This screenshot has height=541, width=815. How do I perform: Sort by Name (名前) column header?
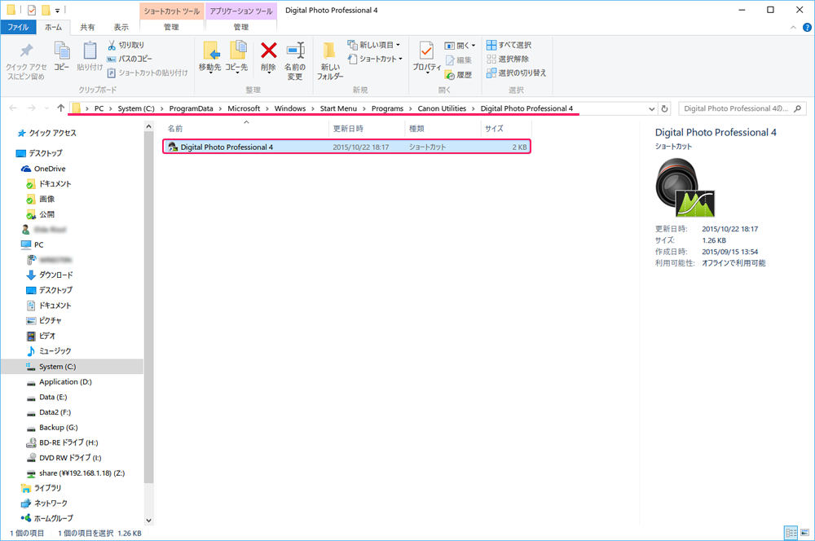[246, 129]
